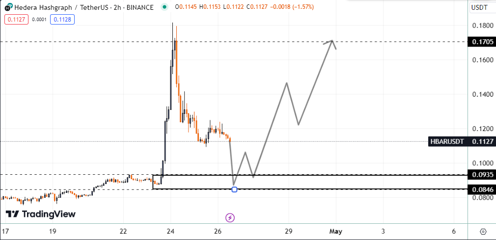The width and height of the screenshot is (496, 240).
Task: Select the blue square drawing anchor handle
Action: (234, 189)
